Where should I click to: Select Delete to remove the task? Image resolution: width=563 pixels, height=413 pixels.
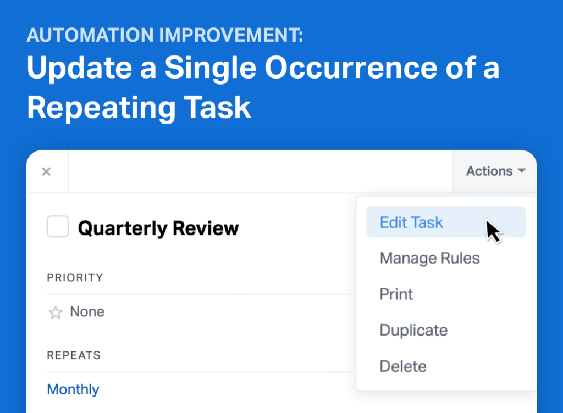(x=403, y=366)
